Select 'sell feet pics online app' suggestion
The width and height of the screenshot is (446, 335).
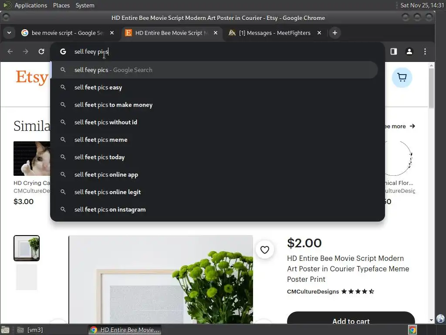pyautogui.click(x=214, y=174)
